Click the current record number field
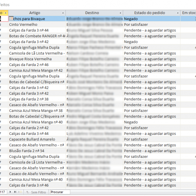 (3, 192)
